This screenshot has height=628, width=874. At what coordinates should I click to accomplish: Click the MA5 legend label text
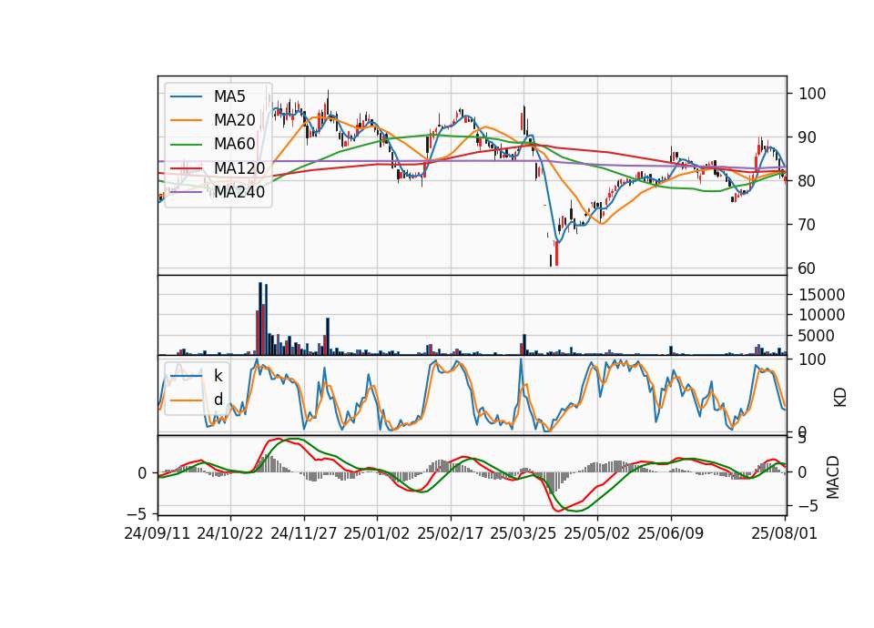229,96
